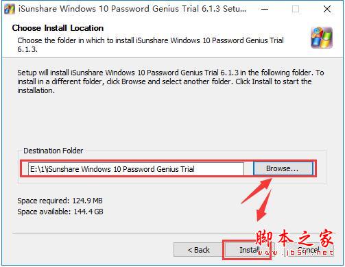Click the installer icon in the title bar
The image size is (345, 267).
[10, 9]
